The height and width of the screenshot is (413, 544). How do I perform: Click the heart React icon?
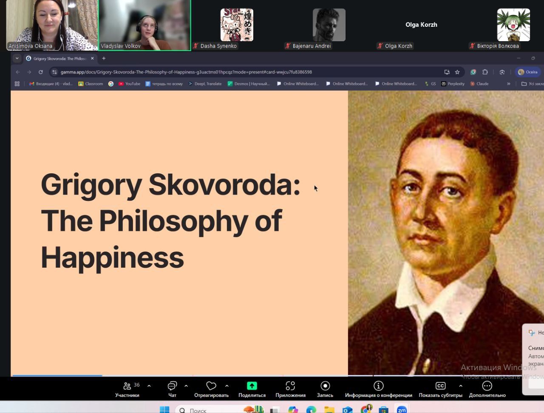(x=211, y=386)
